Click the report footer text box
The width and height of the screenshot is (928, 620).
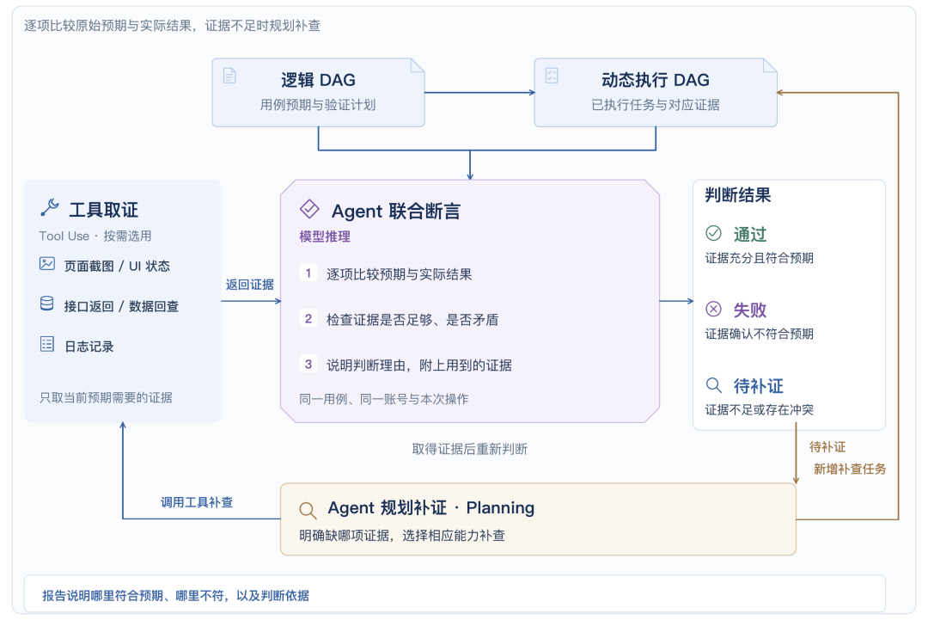455,594
